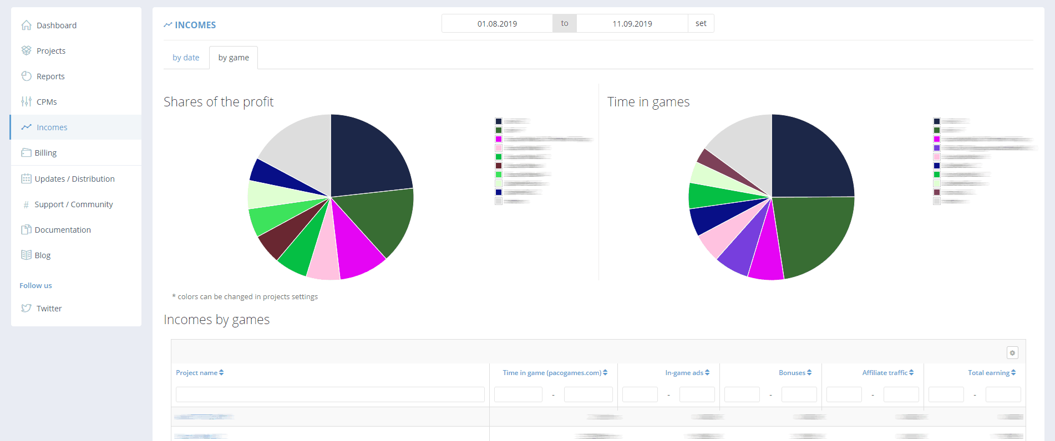This screenshot has width=1055, height=441.
Task: Click the Support / Community hash icon
Action: [x=26, y=204]
